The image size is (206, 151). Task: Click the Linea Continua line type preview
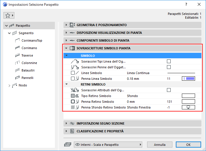pos(181,73)
